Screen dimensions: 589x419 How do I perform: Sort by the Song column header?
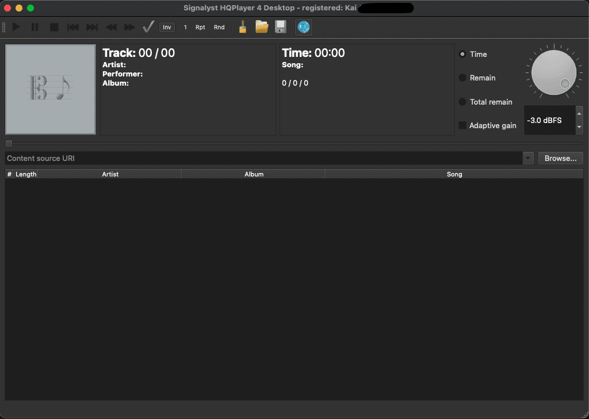pos(454,174)
